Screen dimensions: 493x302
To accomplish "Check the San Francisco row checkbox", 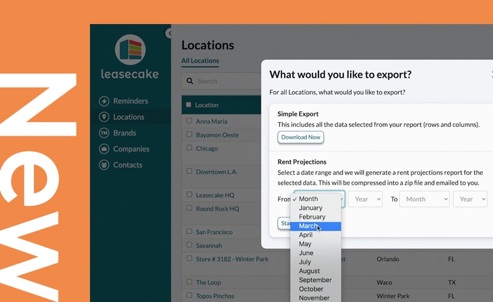I will point(189,231).
